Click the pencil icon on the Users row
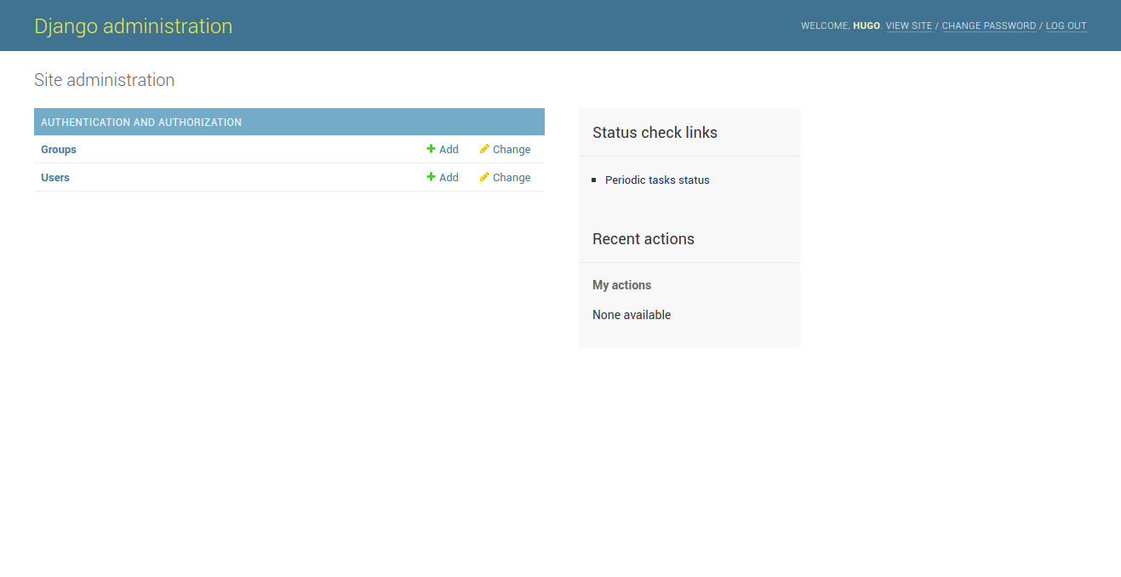 (x=483, y=177)
